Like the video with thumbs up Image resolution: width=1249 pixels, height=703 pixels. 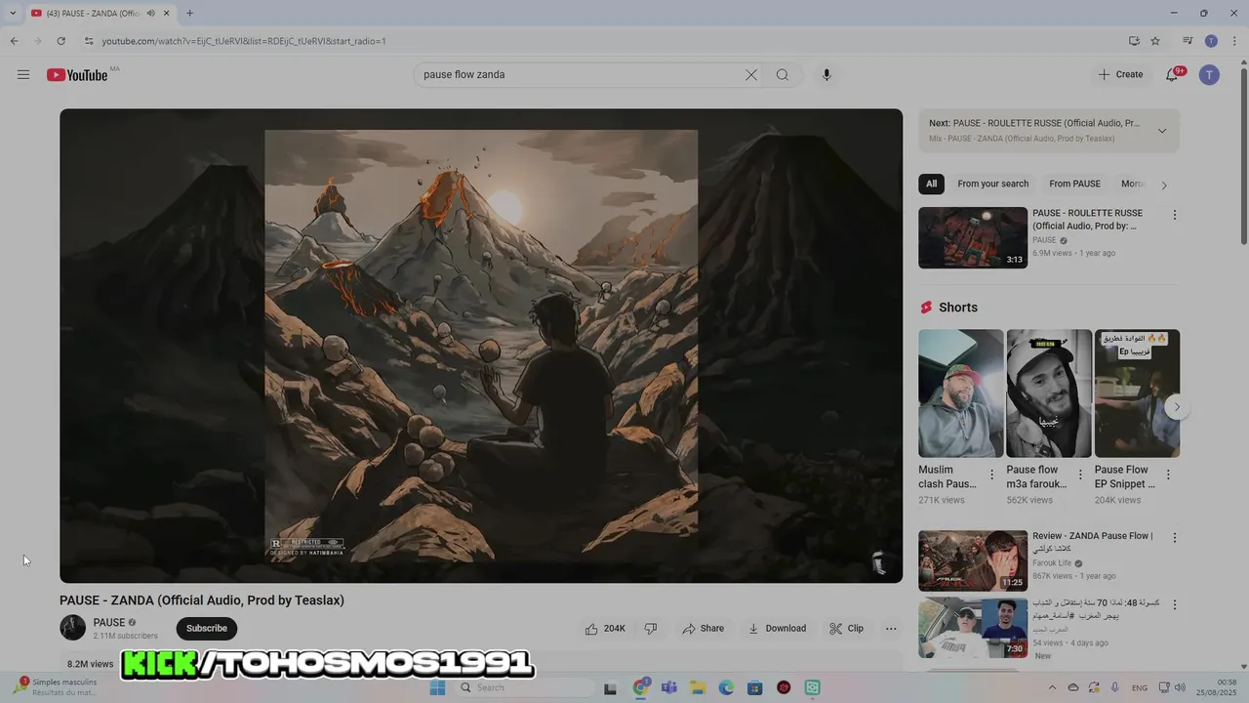(605, 629)
